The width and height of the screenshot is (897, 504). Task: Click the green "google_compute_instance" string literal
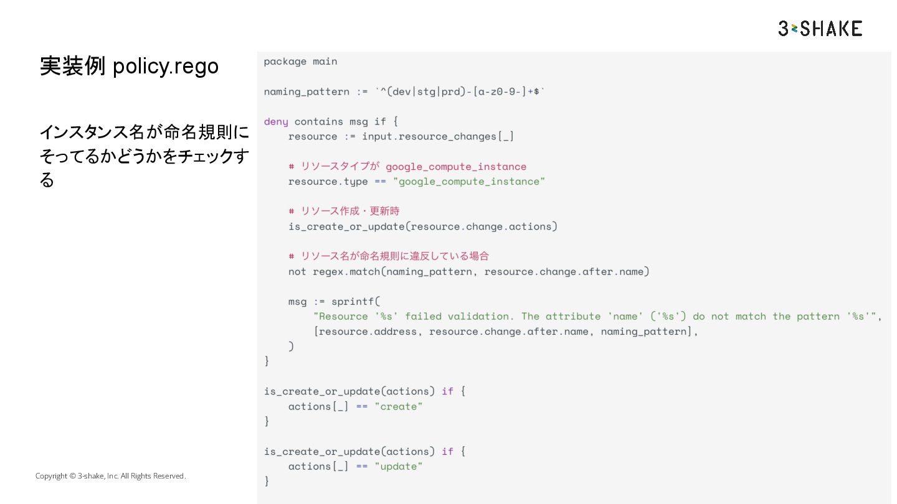tap(468, 181)
